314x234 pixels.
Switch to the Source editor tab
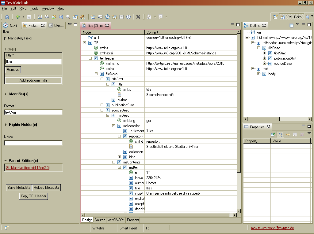point(100,220)
